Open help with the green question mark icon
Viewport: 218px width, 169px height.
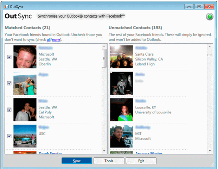click(x=210, y=17)
